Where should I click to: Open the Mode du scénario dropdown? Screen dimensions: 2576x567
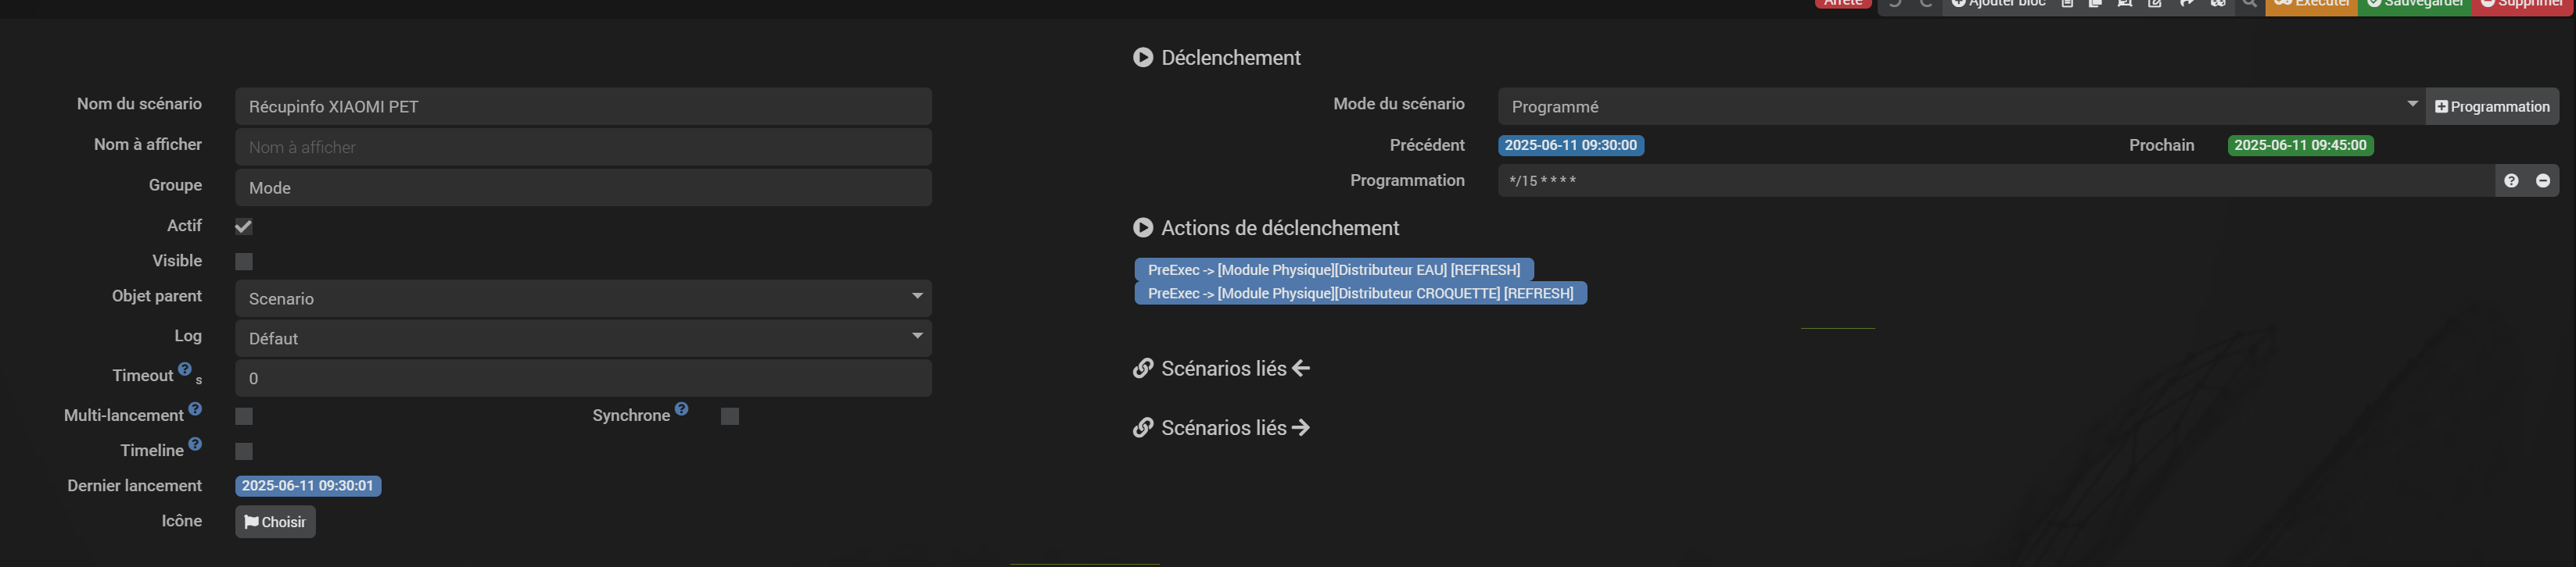1960,107
